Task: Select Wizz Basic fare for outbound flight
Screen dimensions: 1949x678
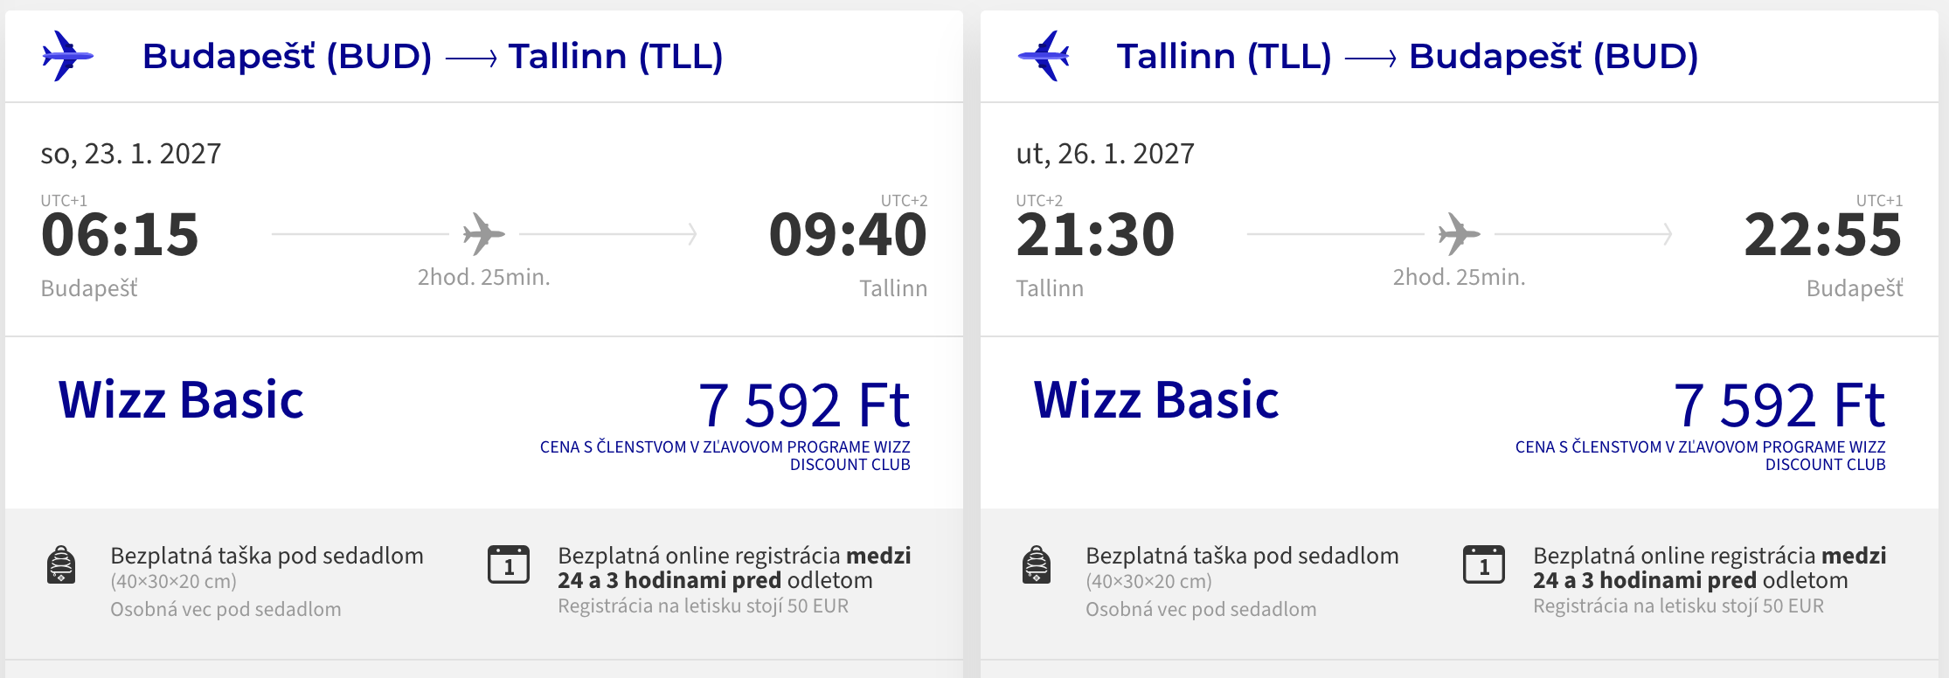Action: coord(181,400)
